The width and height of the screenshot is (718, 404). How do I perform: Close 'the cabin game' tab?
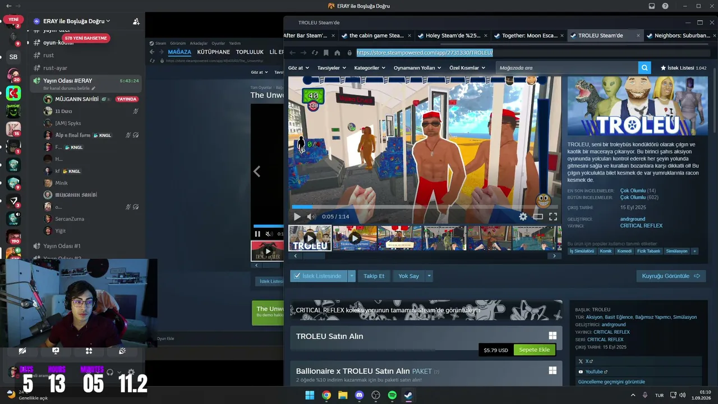pyautogui.click(x=409, y=35)
